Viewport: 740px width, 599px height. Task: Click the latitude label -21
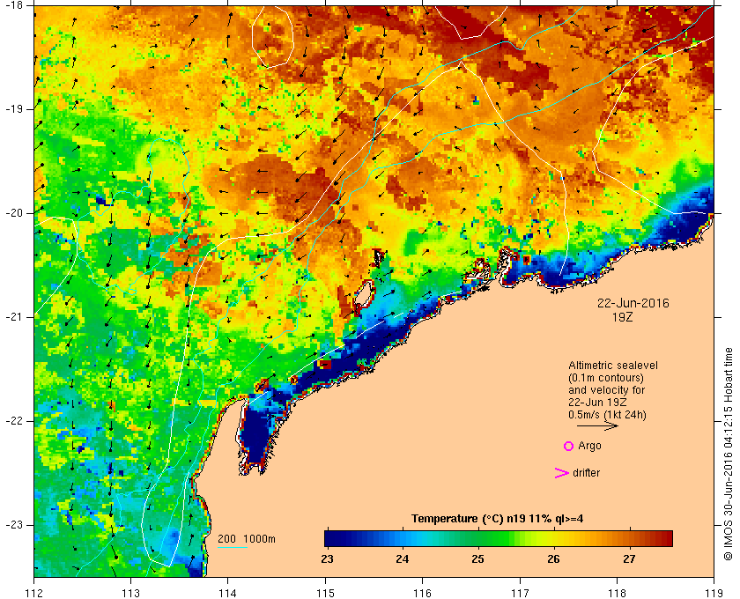[13, 317]
